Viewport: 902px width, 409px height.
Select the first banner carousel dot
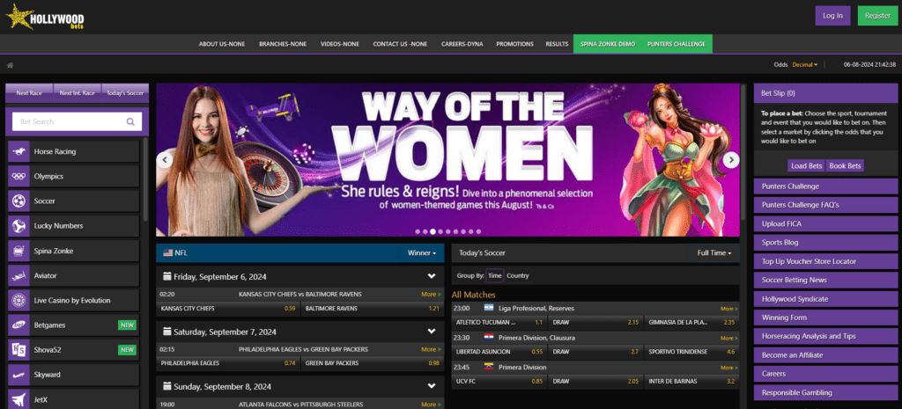point(418,231)
